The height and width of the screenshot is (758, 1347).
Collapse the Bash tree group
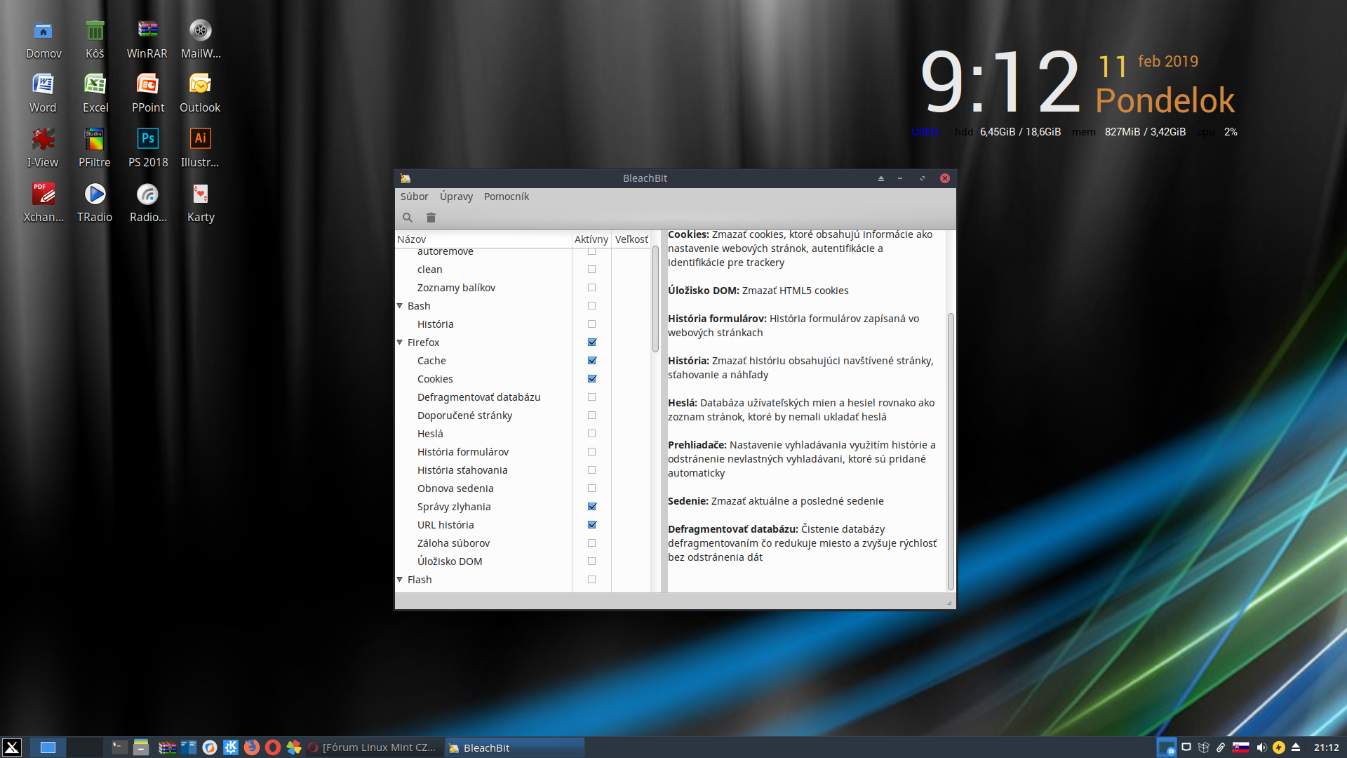coord(400,306)
